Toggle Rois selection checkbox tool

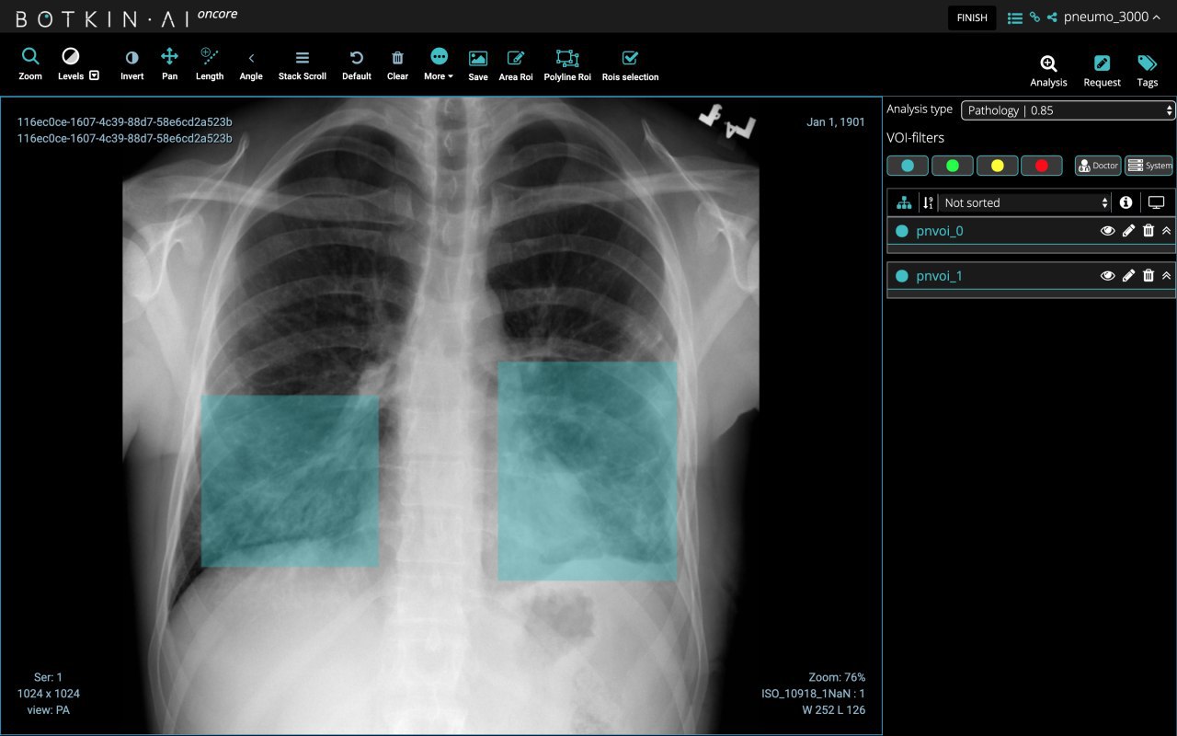630,64
